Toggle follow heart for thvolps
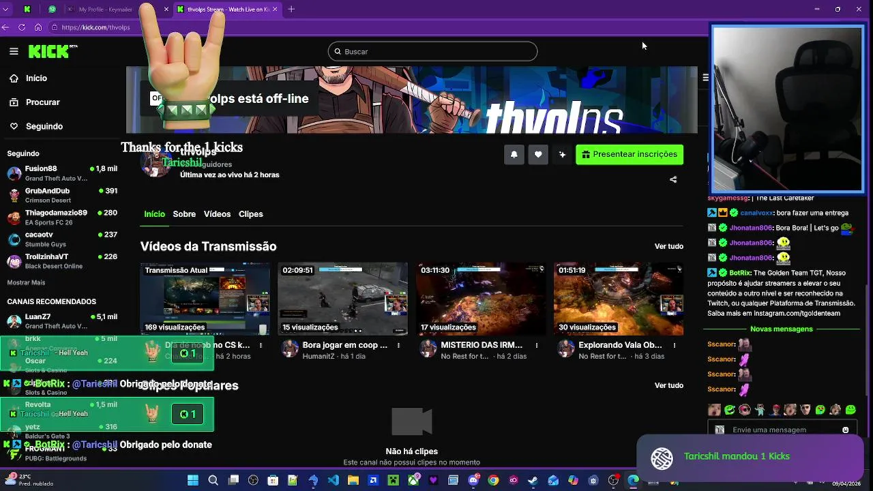Image resolution: width=873 pixels, height=491 pixels. (538, 154)
